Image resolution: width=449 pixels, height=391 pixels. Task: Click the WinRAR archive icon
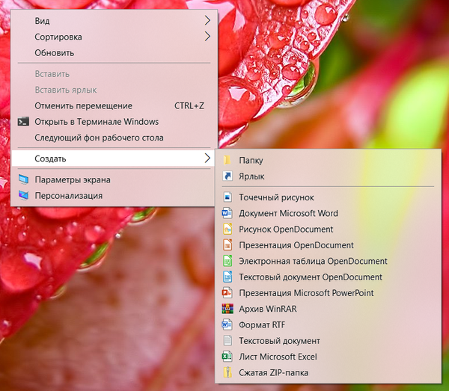tap(227, 309)
